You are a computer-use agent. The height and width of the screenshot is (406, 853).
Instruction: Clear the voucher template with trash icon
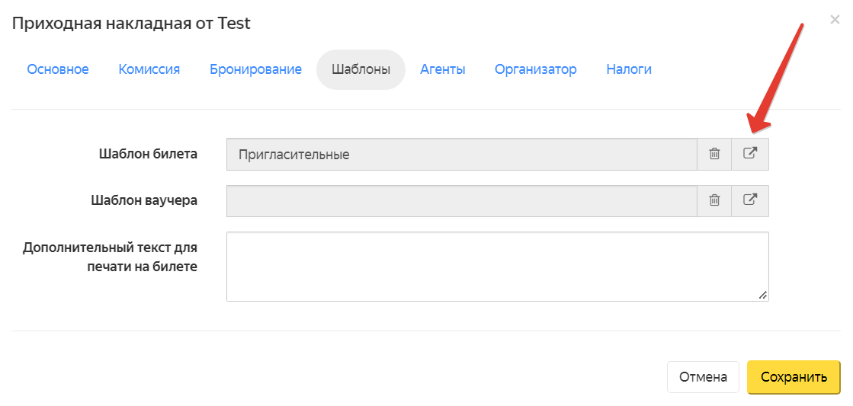point(714,200)
